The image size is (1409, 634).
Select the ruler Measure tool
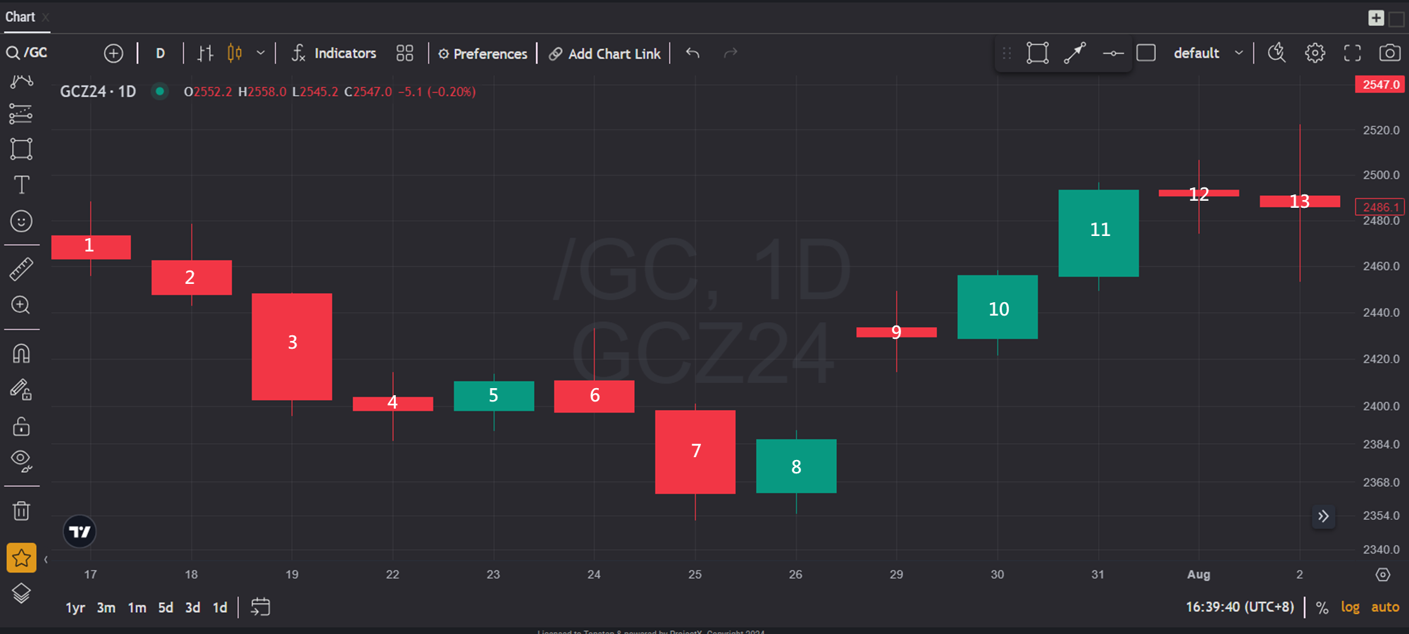click(21, 269)
